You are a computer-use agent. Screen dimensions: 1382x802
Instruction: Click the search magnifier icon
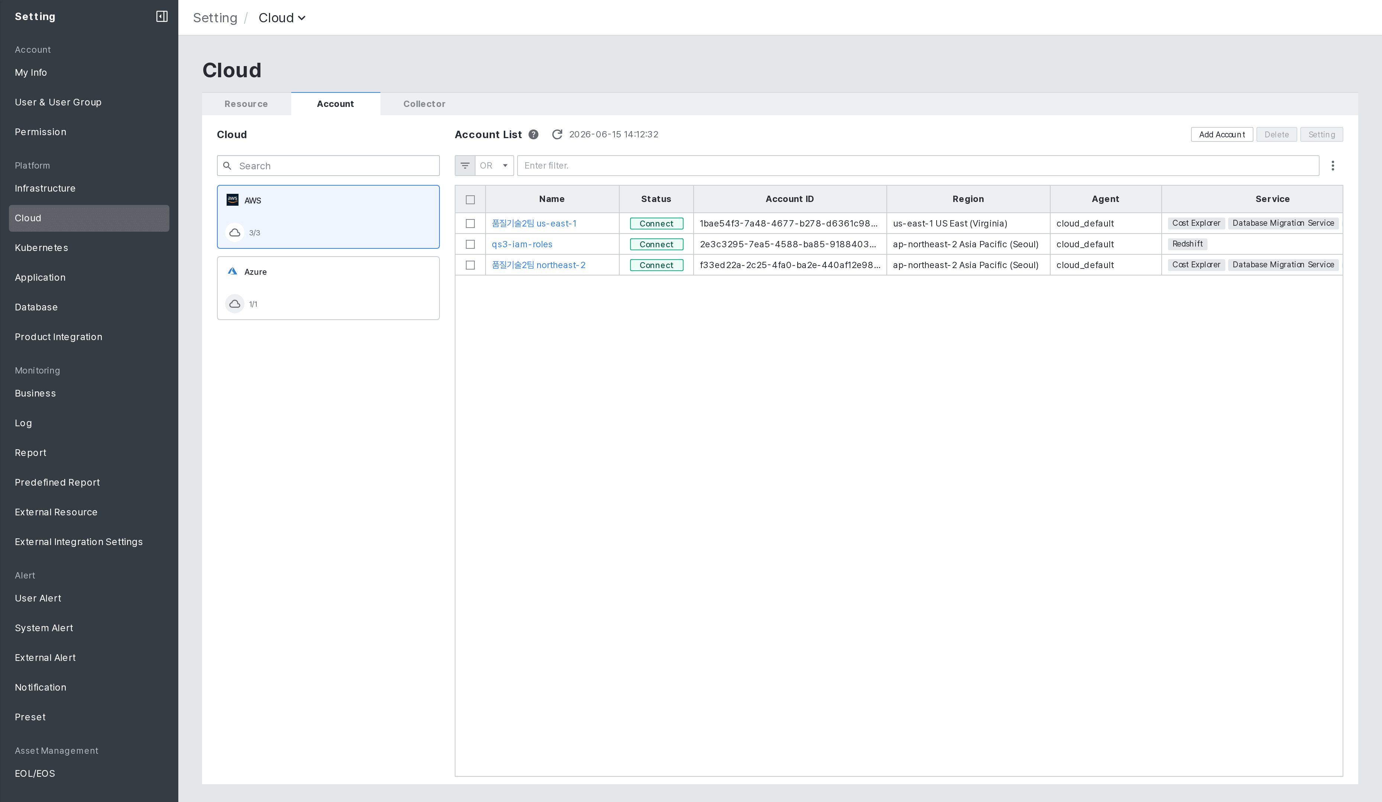pyautogui.click(x=227, y=166)
